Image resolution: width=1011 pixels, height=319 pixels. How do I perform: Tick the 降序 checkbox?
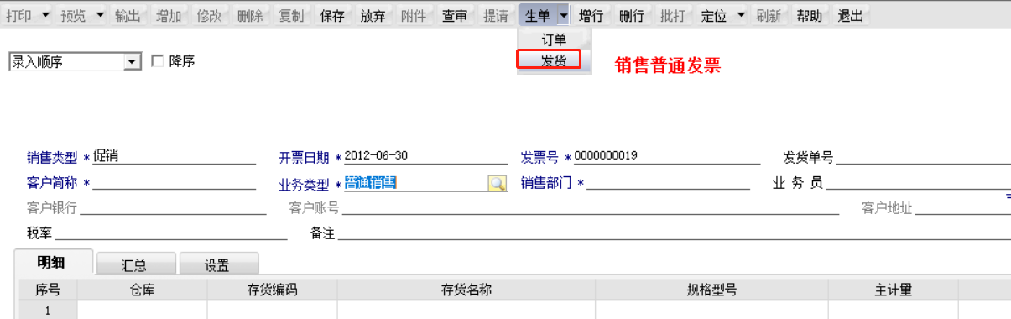click(157, 61)
